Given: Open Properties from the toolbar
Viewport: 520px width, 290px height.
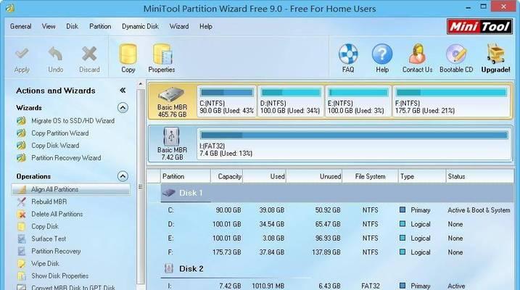Looking at the screenshot, I should click(x=162, y=58).
